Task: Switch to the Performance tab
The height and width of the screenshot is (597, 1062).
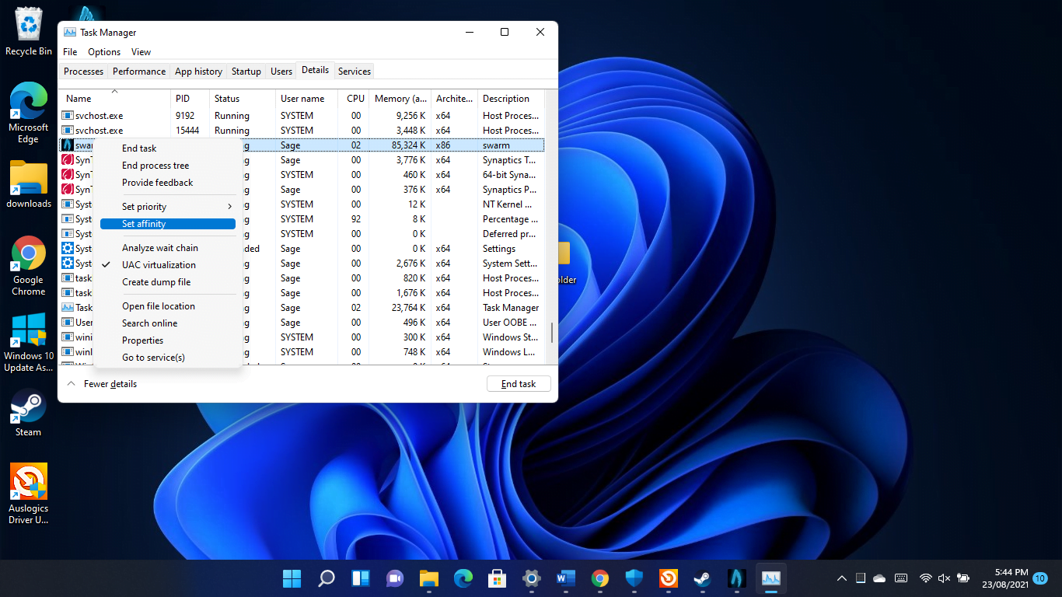Action: (x=138, y=71)
